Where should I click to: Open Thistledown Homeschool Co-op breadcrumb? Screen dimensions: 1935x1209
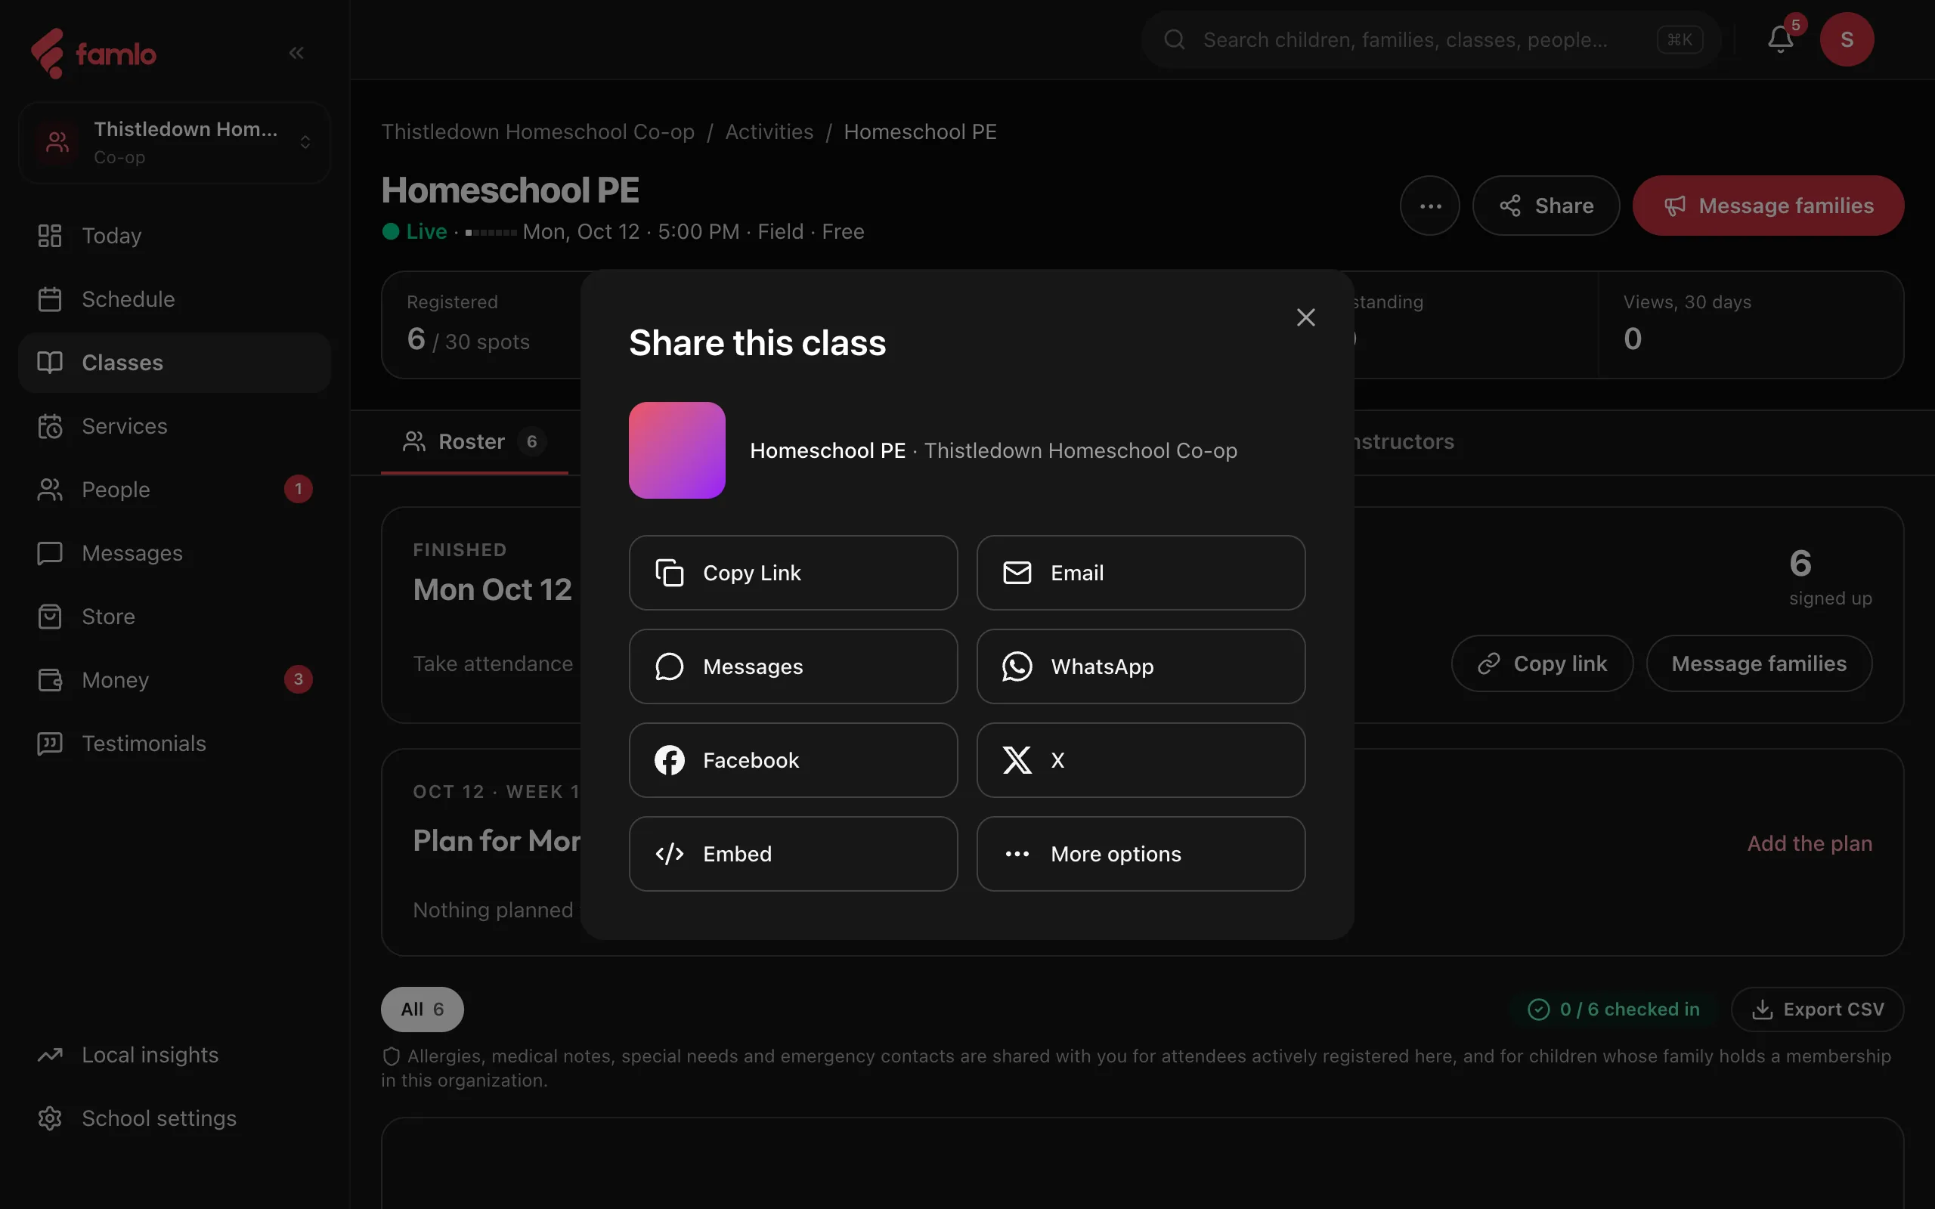click(x=537, y=132)
